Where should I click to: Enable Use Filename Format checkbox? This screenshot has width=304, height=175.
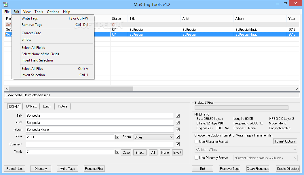[196, 142]
